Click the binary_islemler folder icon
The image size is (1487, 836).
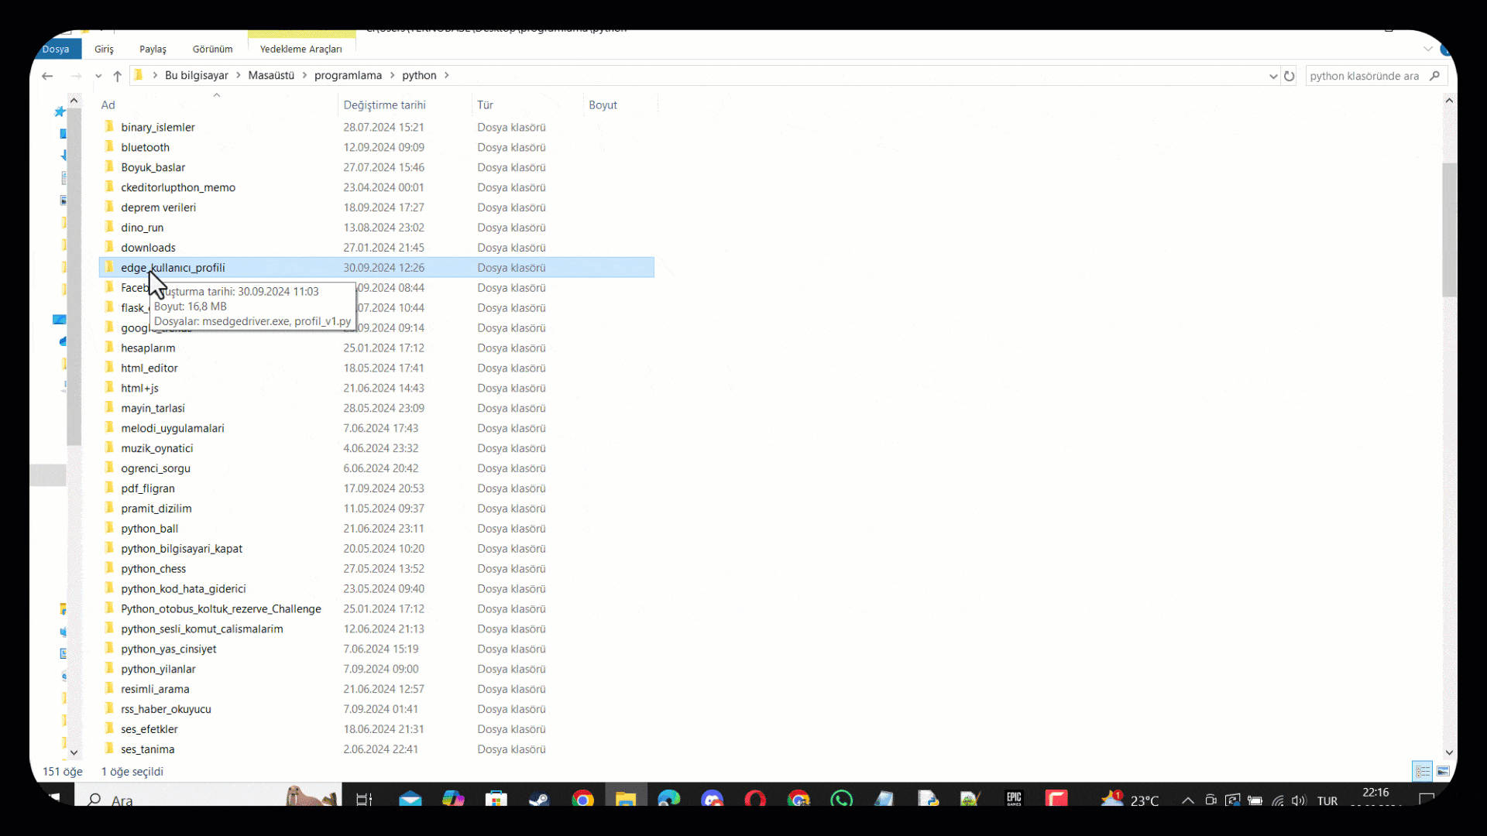point(109,127)
